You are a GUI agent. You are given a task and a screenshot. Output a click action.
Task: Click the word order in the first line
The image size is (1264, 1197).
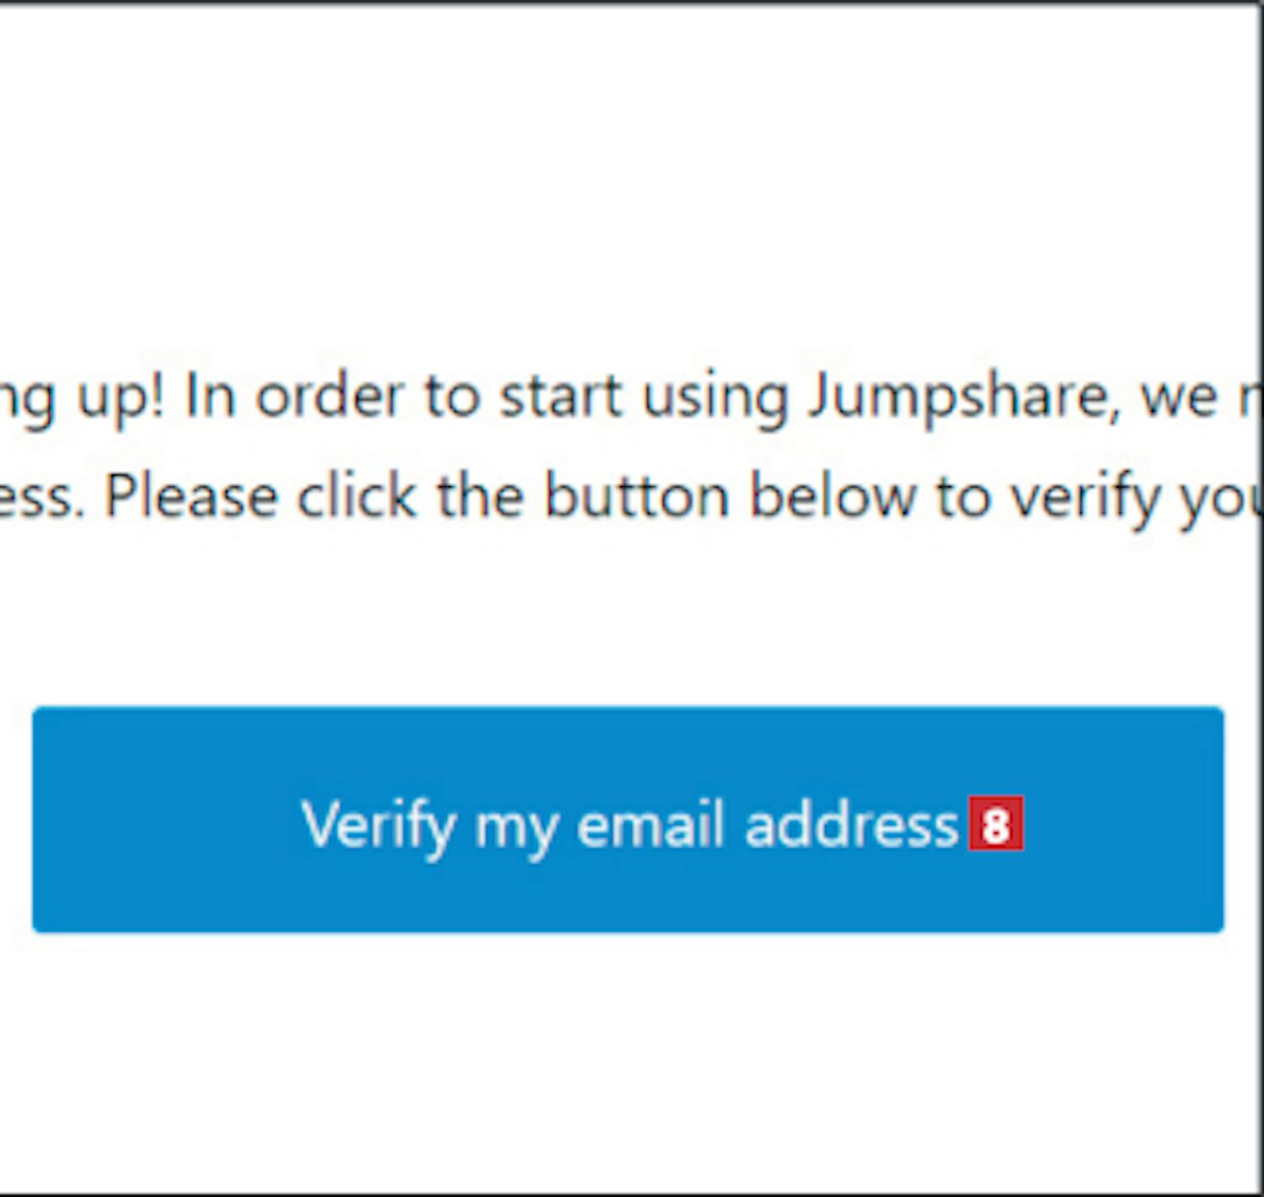point(330,396)
